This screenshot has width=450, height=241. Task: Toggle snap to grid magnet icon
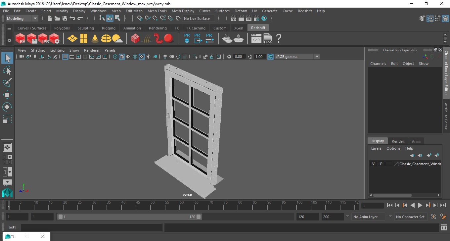click(140, 19)
